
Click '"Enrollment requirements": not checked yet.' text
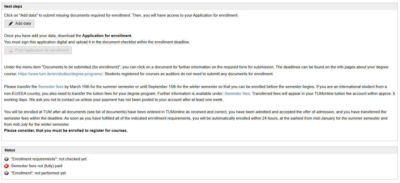click(49, 159)
